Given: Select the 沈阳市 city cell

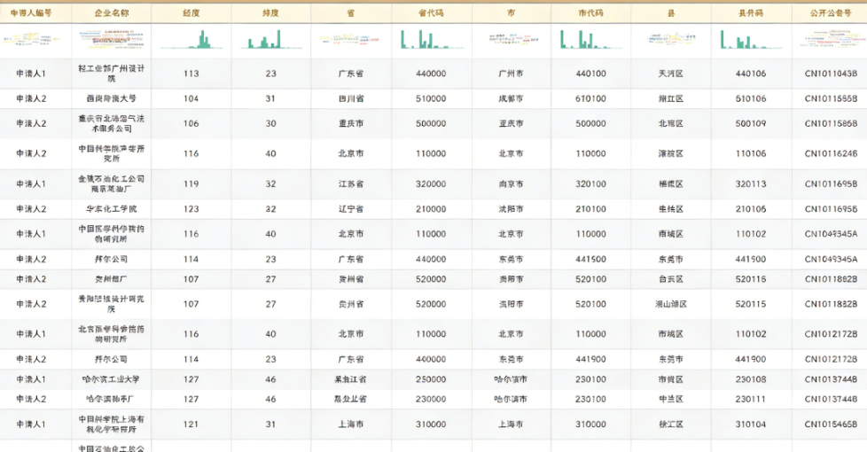Looking at the screenshot, I should click(511, 209).
